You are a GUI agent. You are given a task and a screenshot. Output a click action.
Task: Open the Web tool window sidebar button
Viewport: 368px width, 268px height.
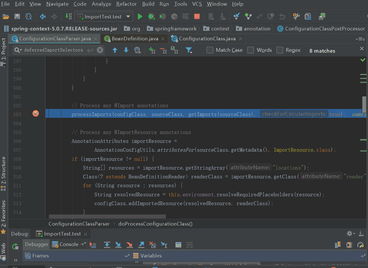coord(3,251)
